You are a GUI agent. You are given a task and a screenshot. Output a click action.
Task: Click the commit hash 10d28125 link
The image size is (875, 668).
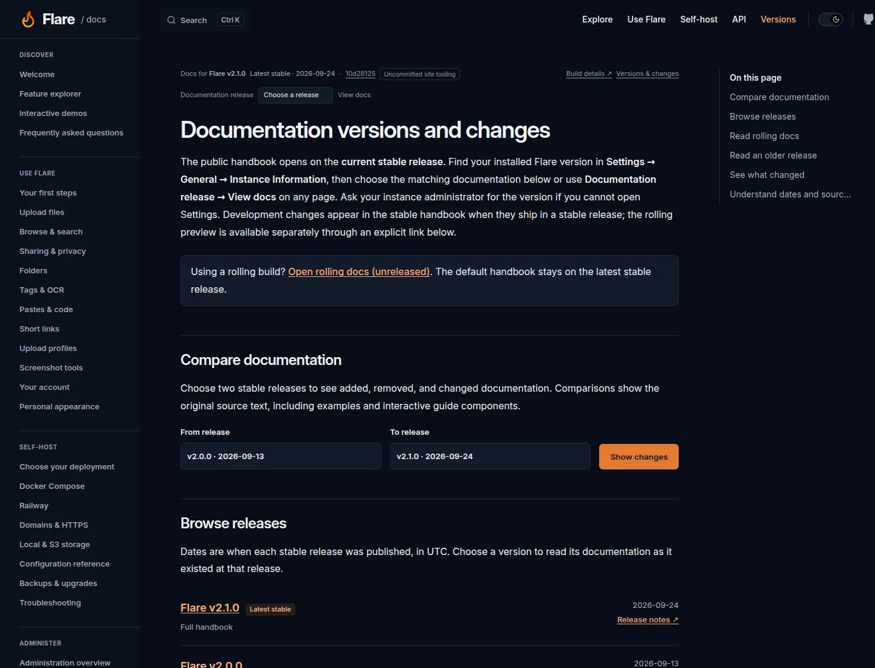click(360, 74)
